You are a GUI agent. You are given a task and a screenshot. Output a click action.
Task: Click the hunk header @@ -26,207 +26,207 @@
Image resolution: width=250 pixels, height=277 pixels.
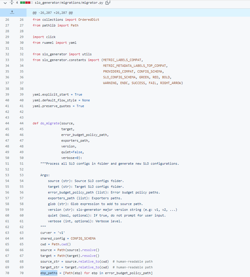(x=52, y=13)
